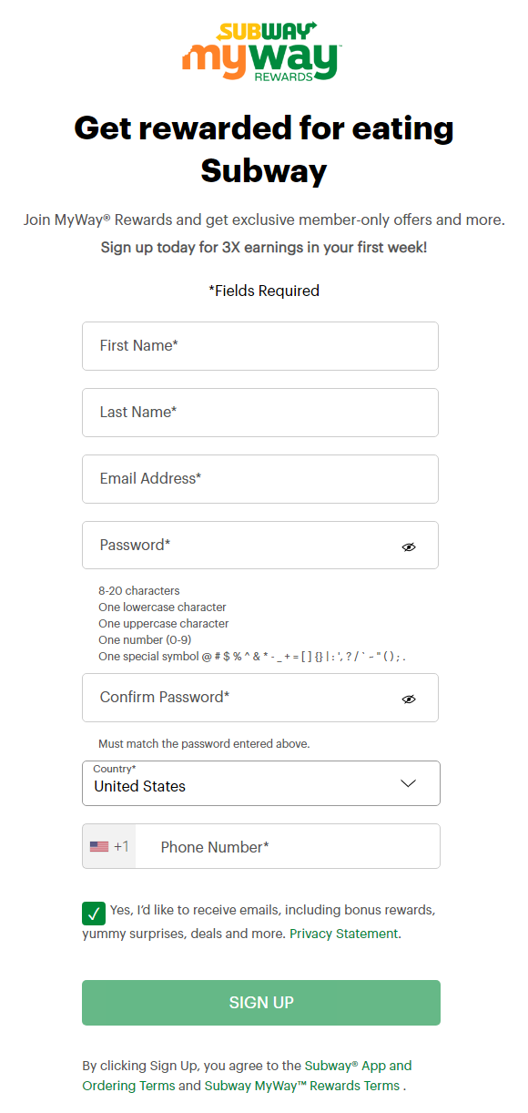This screenshot has height=1113, width=528.
Task: Uncheck the receive emails checkbox
Action: tap(94, 913)
